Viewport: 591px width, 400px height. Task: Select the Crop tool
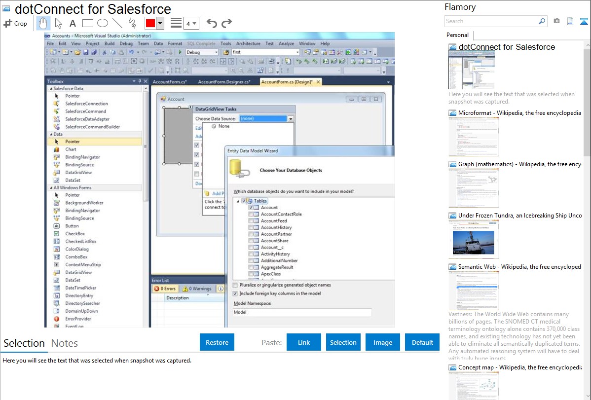[15, 23]
